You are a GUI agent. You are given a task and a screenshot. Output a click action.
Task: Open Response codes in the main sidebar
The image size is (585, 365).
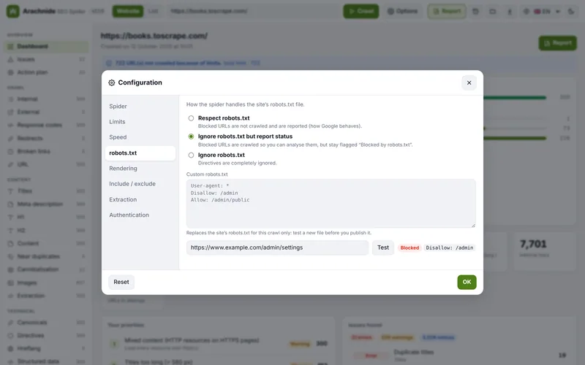46,125
